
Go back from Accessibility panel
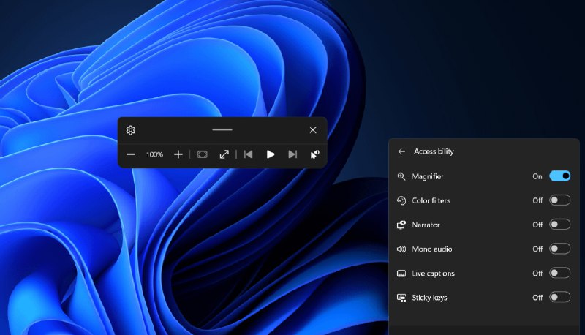pos(401,151)
